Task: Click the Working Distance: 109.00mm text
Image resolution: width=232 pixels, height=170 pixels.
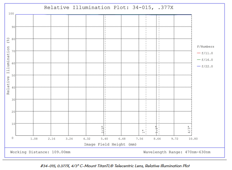Action: 40,152
